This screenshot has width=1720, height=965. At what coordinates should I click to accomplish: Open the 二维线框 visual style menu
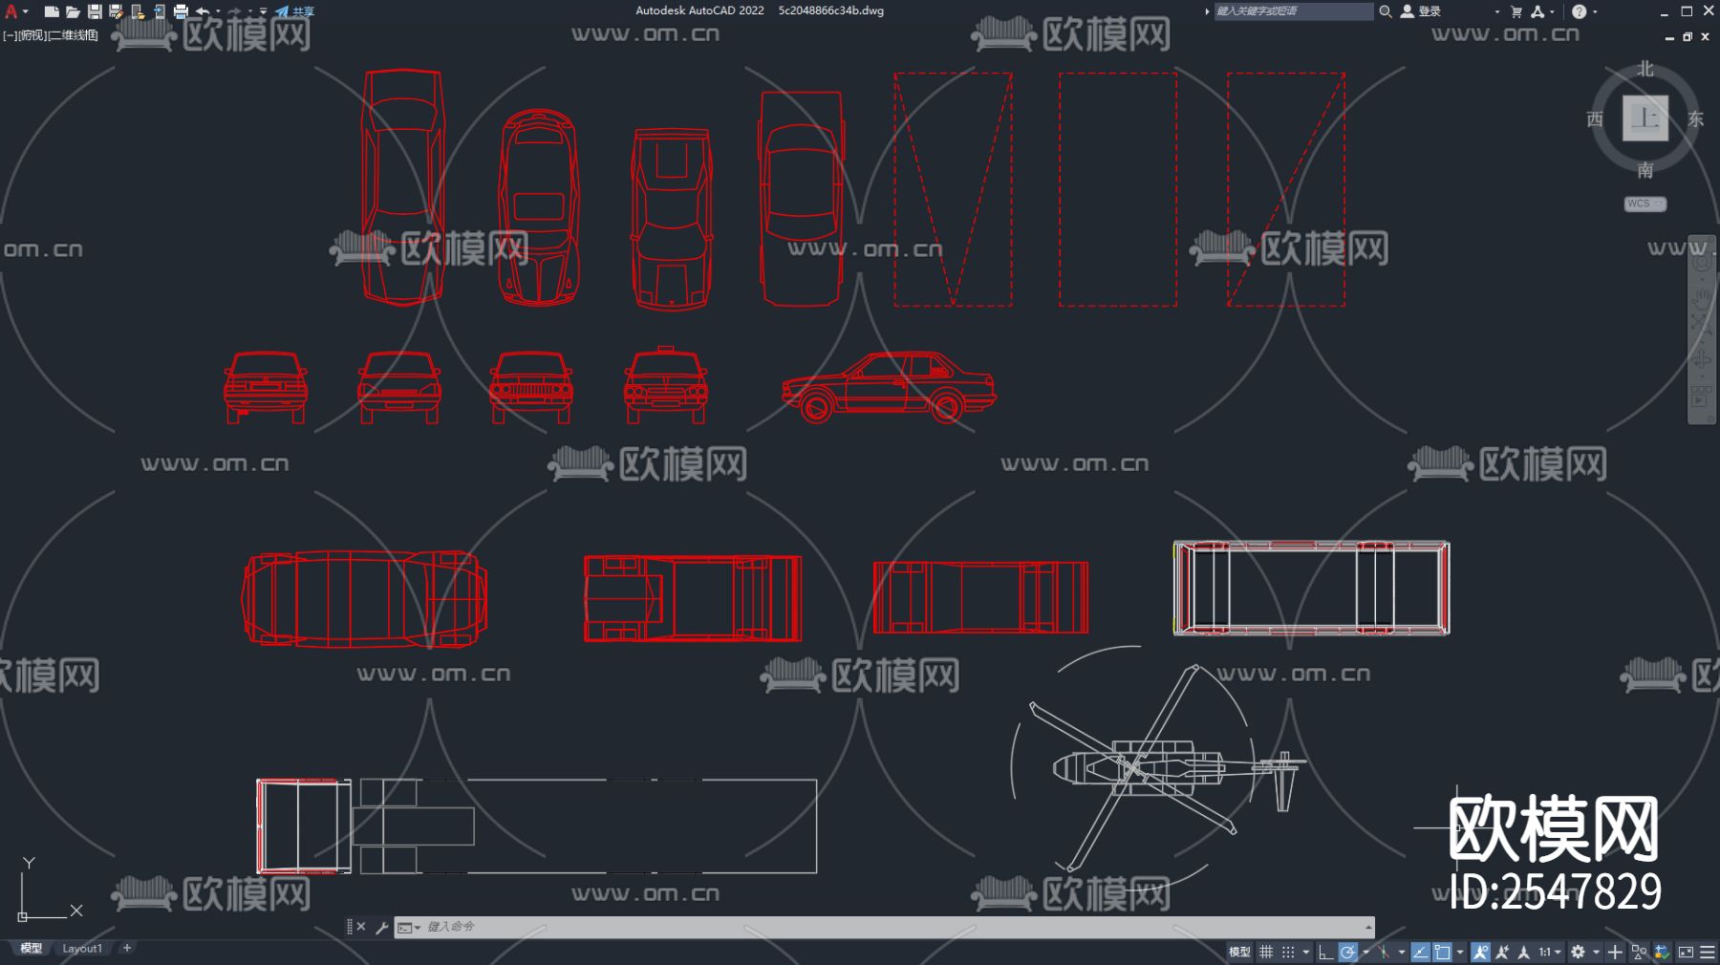73,35
